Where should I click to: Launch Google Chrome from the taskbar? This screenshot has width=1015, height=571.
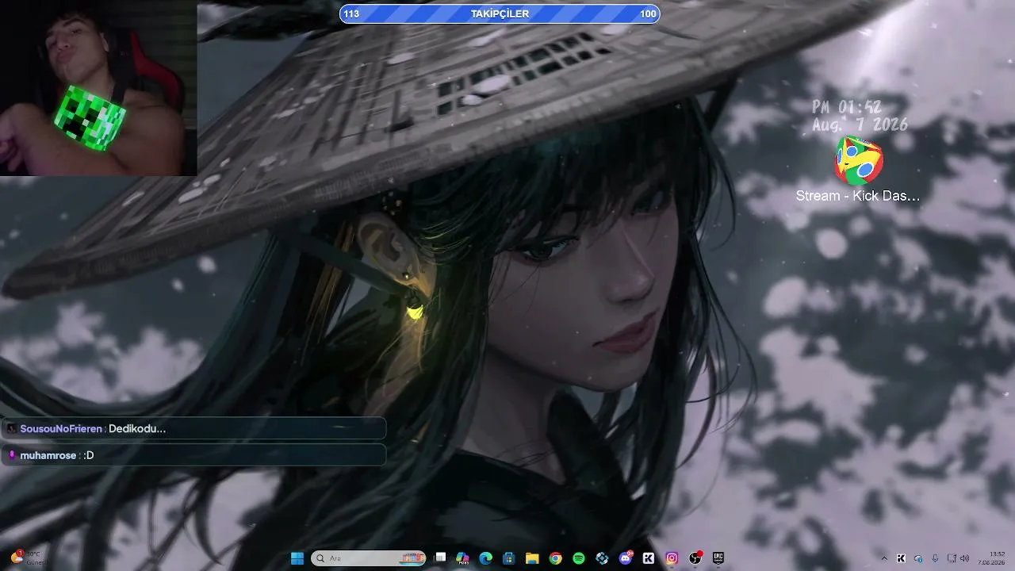tap(556, 558)
